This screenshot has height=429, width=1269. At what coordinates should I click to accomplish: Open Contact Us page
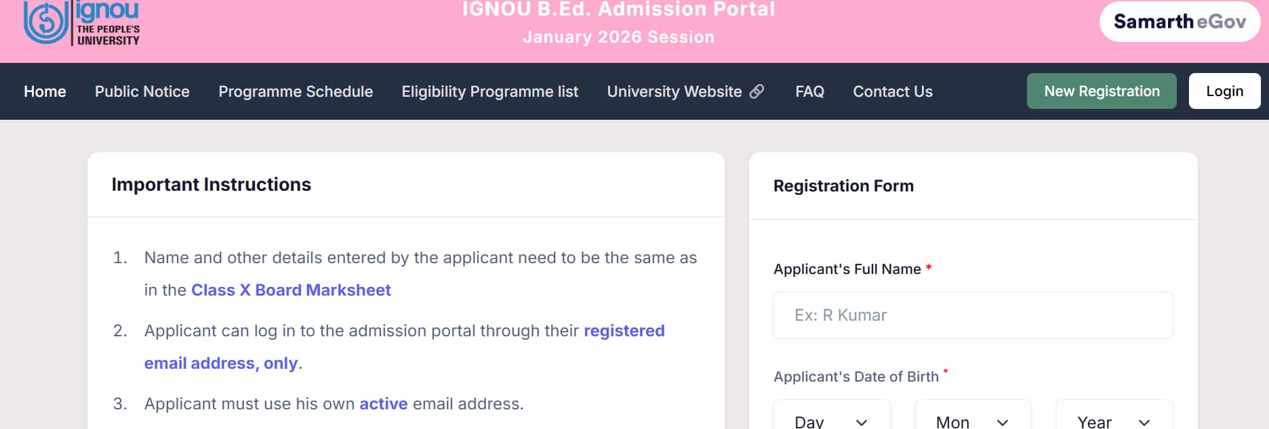892,91
